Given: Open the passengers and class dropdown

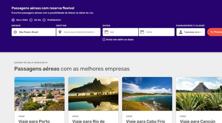Looking at the screenshot, I should pyautogui.click(x=191, y=32).
